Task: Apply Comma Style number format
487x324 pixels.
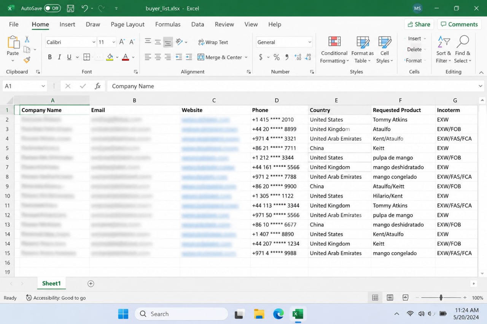Action: tap(287, 57)
